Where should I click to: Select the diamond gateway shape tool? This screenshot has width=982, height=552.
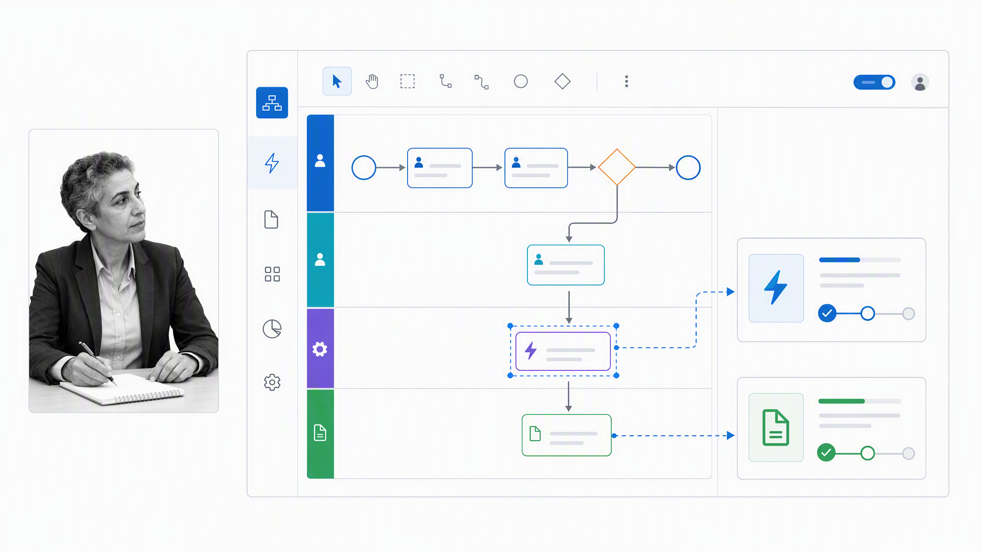pyautogui.click(x=562, y=81)
